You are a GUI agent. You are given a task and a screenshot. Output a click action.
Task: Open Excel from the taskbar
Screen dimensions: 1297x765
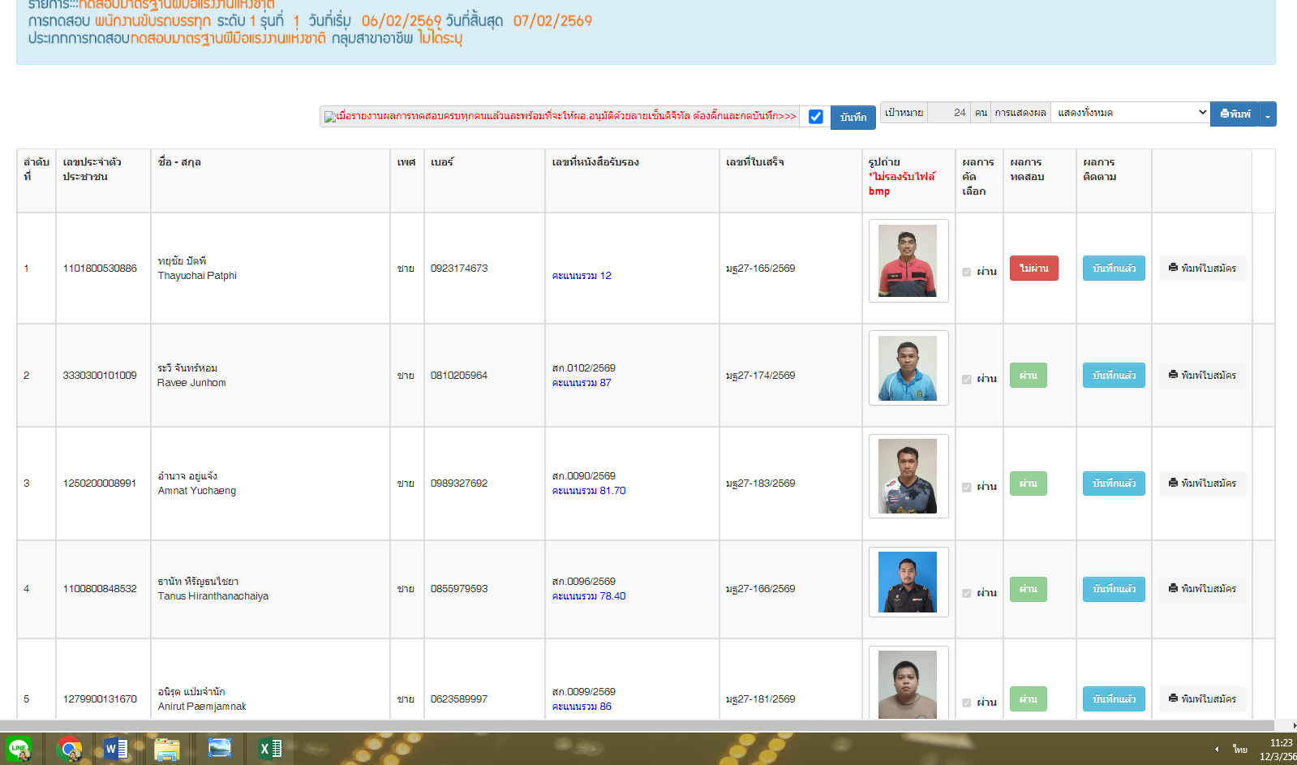[270, 749]
